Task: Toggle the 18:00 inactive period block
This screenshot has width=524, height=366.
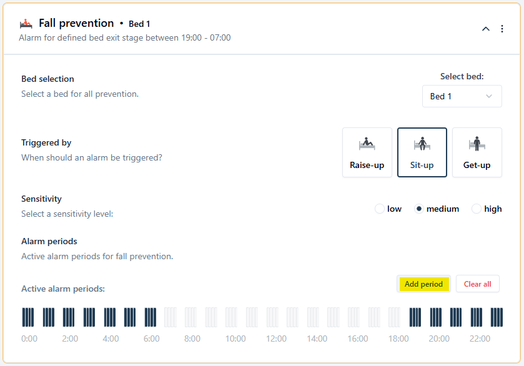Action: tap(395, 317)
